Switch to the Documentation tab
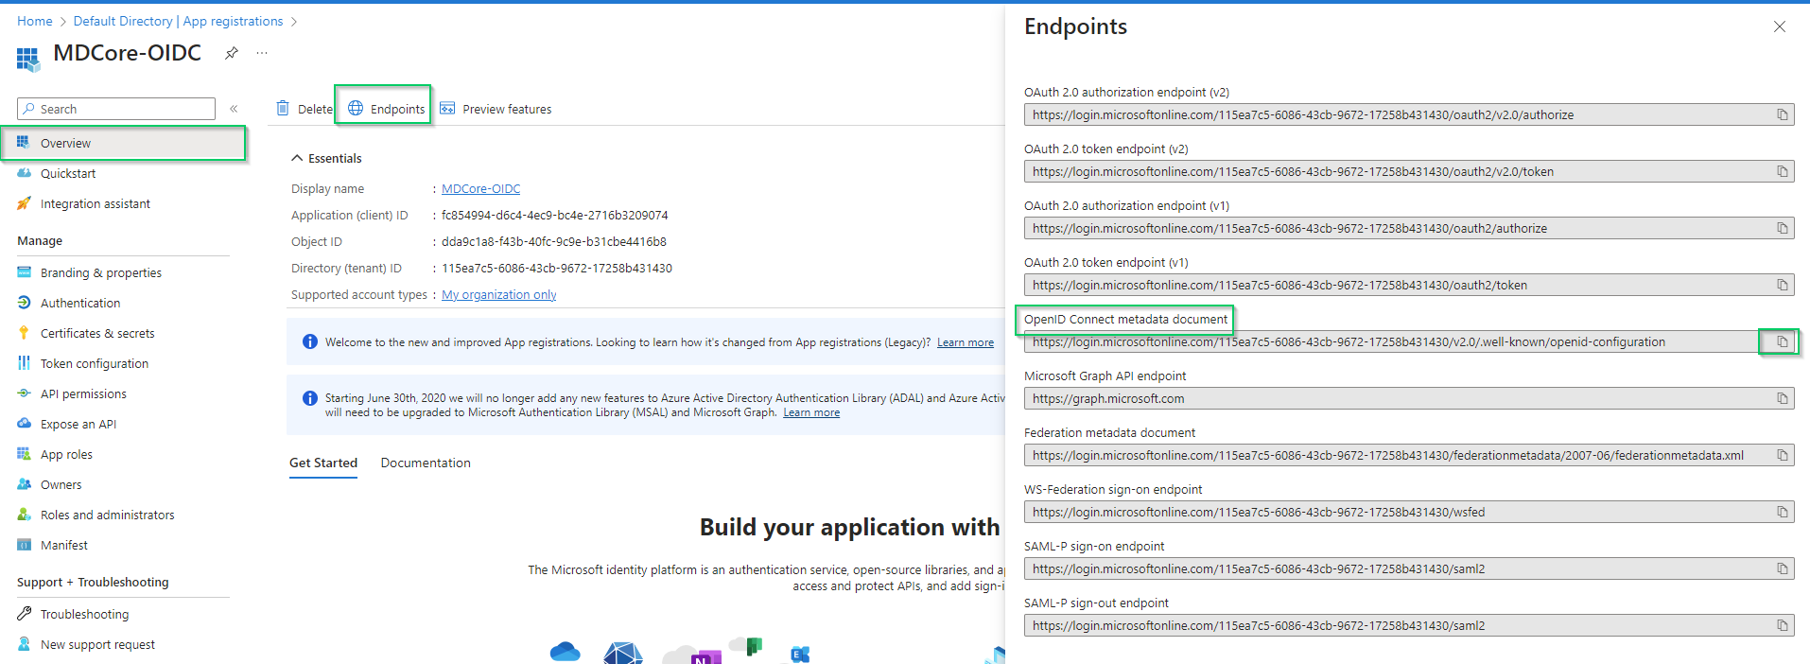Image resolution: width=1810 pixels, height=664 pixels. click(426, 463)
